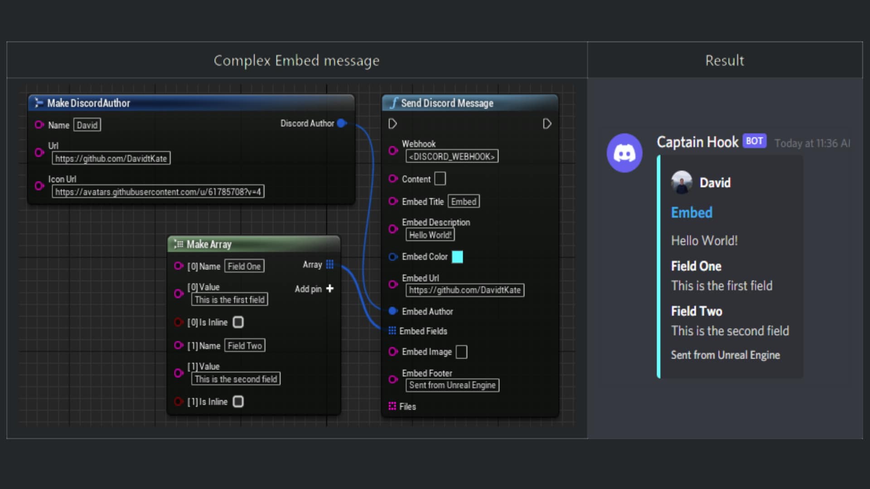
Task: Click the Complex Embed message tab title
Action: pyautogui.click(x=295, y=60)
